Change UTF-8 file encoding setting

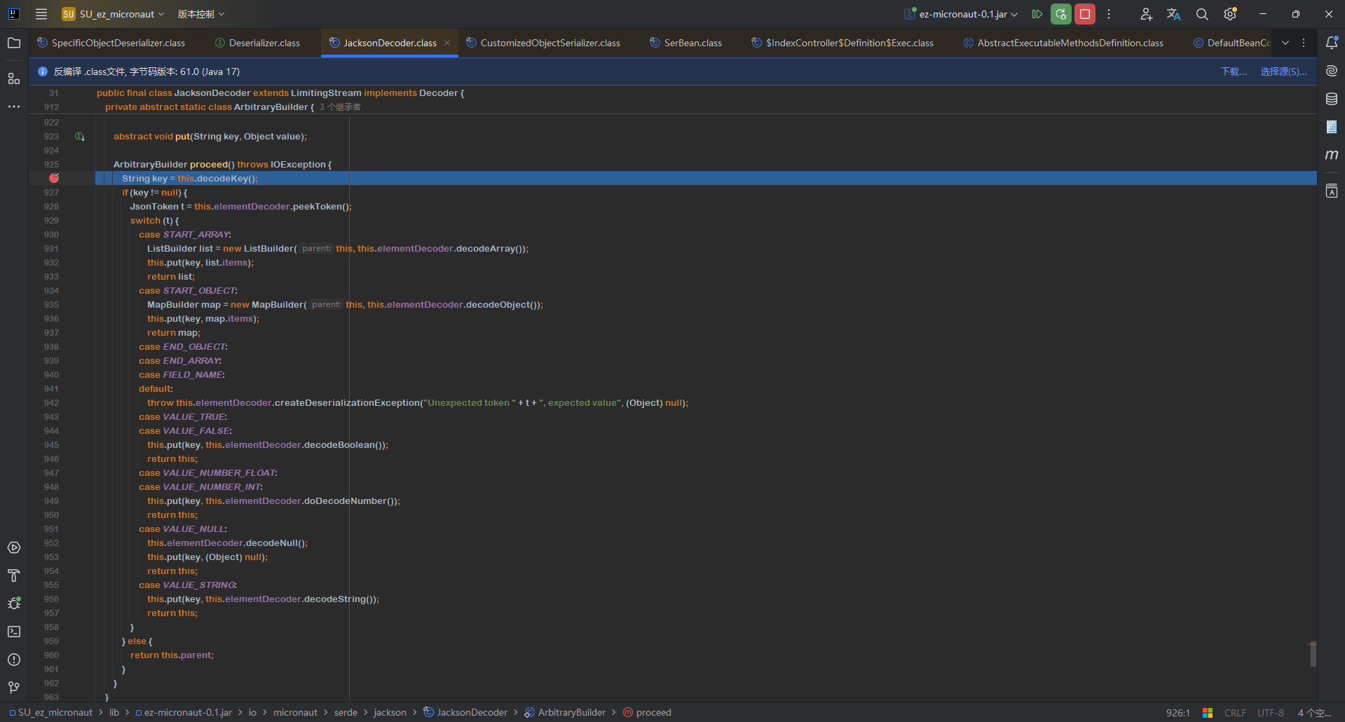click(x=1271, y=712)
